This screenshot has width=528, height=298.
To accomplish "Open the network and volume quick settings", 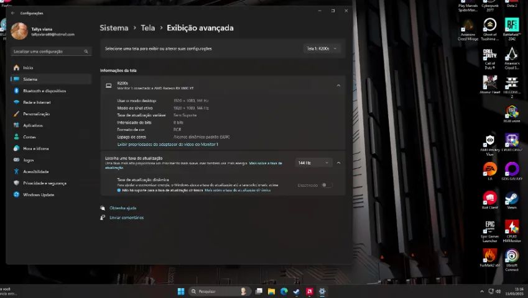I will (494, 291).
